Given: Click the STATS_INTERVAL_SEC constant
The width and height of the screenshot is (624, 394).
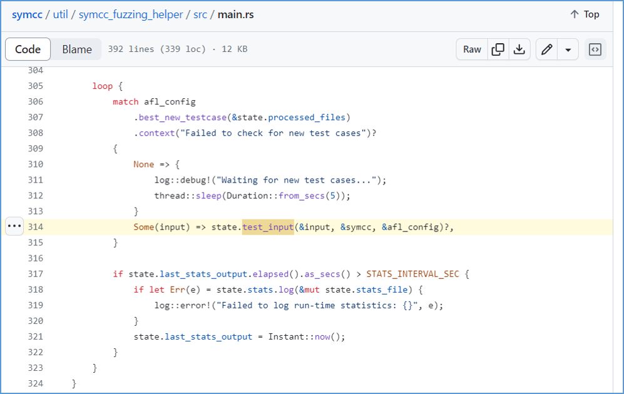Looking at the screenshot, I should [412, 274].
